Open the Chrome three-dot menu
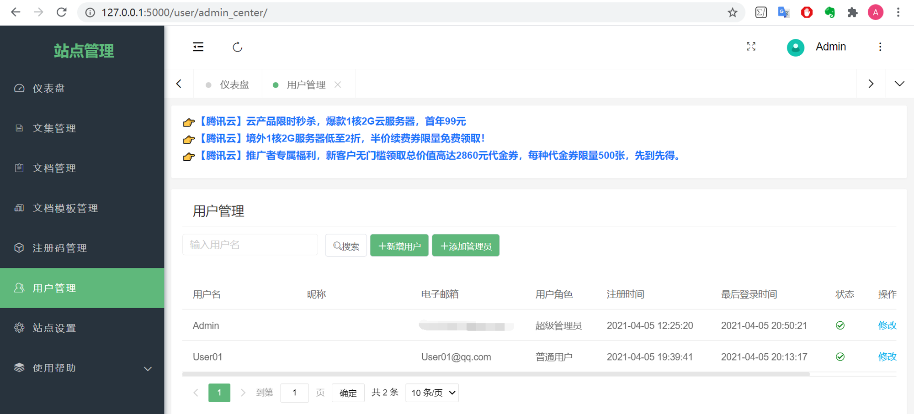Screen dimensions: 914x414 click(x=898, y=12)
